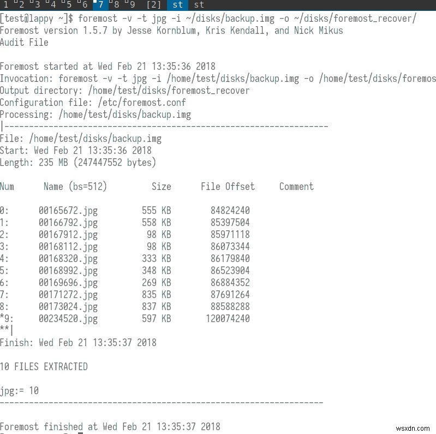
Task: Switch to workspace 2 tag
Action: click(x=21, y=4)
